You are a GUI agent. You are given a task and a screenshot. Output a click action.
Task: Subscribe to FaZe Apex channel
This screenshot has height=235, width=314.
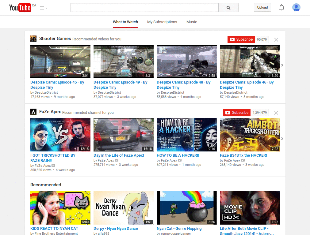[x=237, y=113]
